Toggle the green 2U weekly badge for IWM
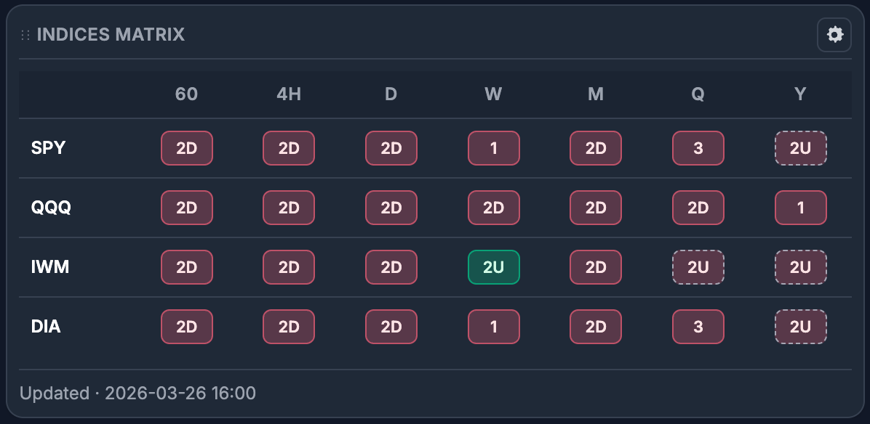Image resolution: width=870 pixels, height=424 pixels. click(494, 267)
